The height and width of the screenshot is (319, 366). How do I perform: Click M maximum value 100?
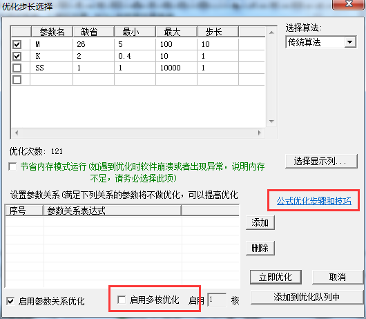(177, 44)
